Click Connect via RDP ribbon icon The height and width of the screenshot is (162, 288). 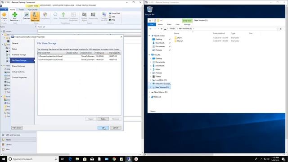pos(104,17)
